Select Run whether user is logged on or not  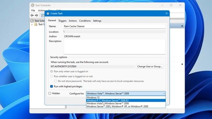coord(52,76)
